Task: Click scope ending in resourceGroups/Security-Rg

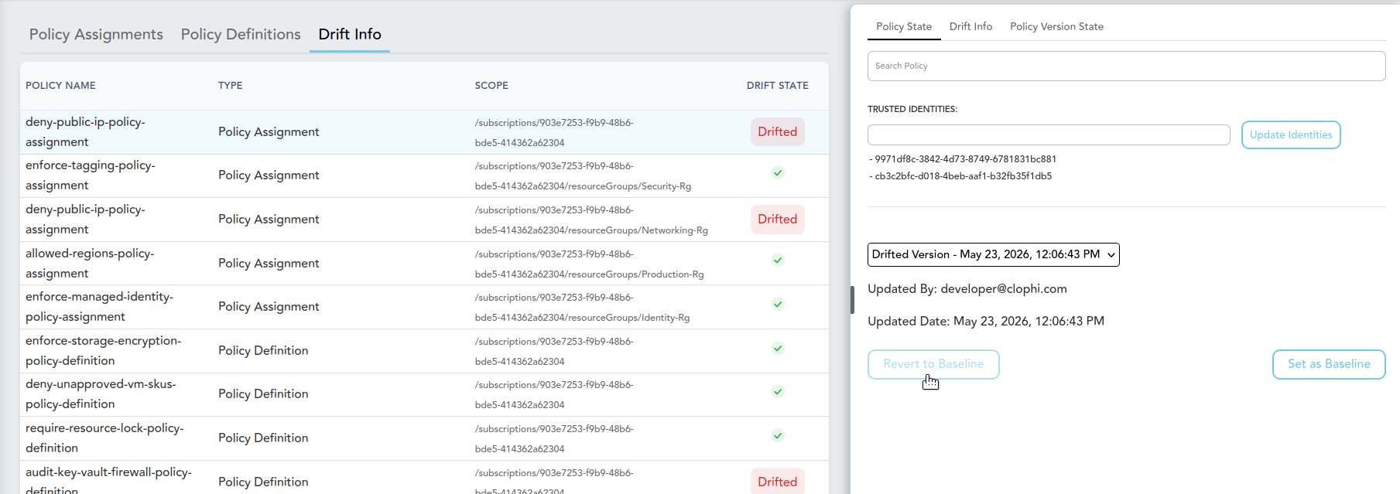Action: 583,176
